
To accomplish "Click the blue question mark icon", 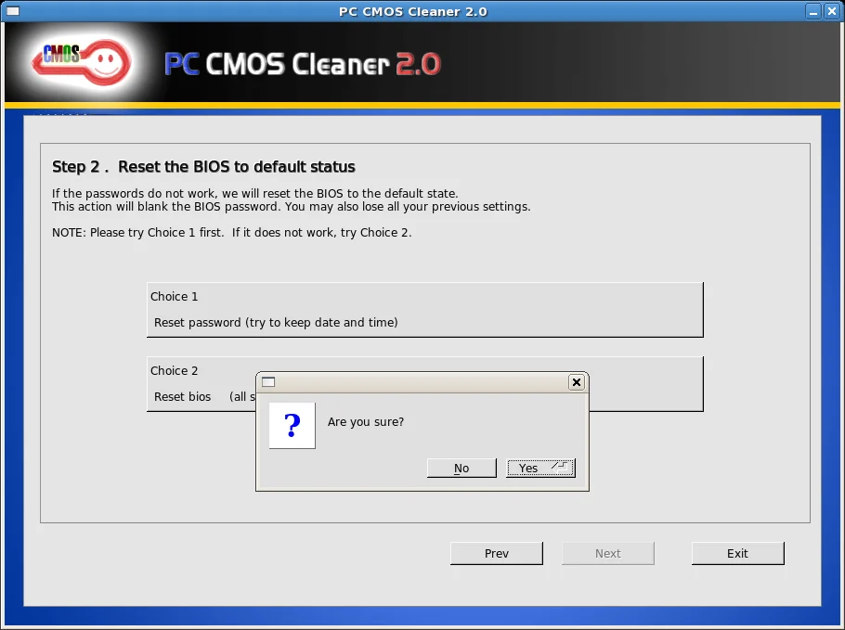I will [x=292, y=425].
